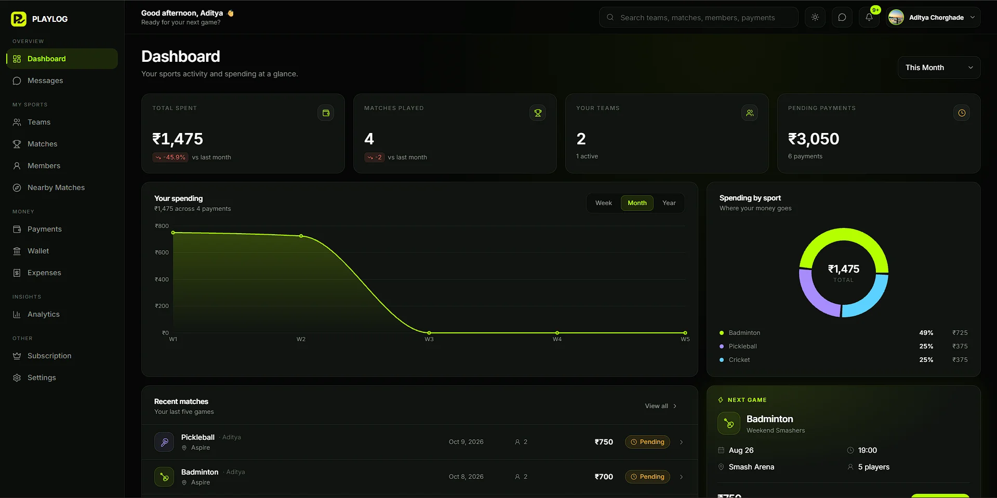
Task: Click Pending badge on Badminton ₹700 row
Action: click(647, 477)
